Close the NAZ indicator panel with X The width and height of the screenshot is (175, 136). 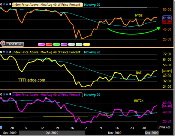(x=1, y=52)
